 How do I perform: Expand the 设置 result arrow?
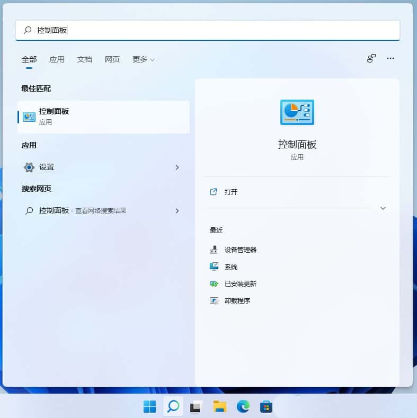tap(177, 167)
